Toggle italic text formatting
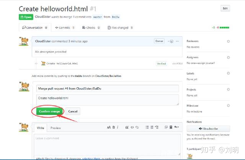The width and height of the screenshot is (245, 160). 118,127
